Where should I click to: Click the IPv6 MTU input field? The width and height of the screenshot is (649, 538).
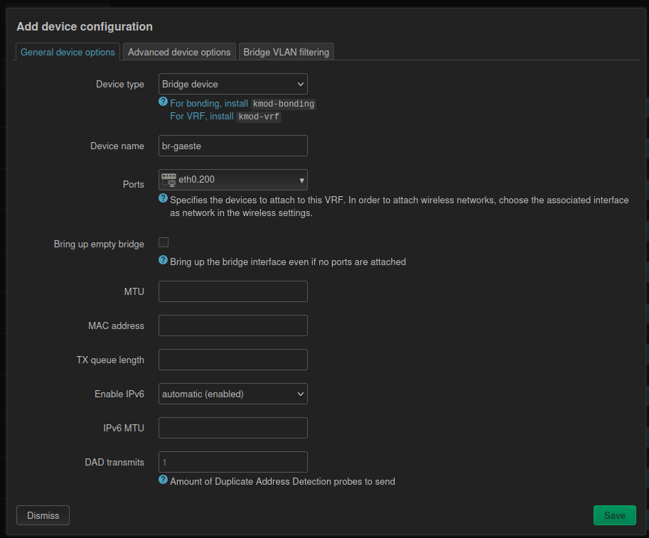pos(233,428)
